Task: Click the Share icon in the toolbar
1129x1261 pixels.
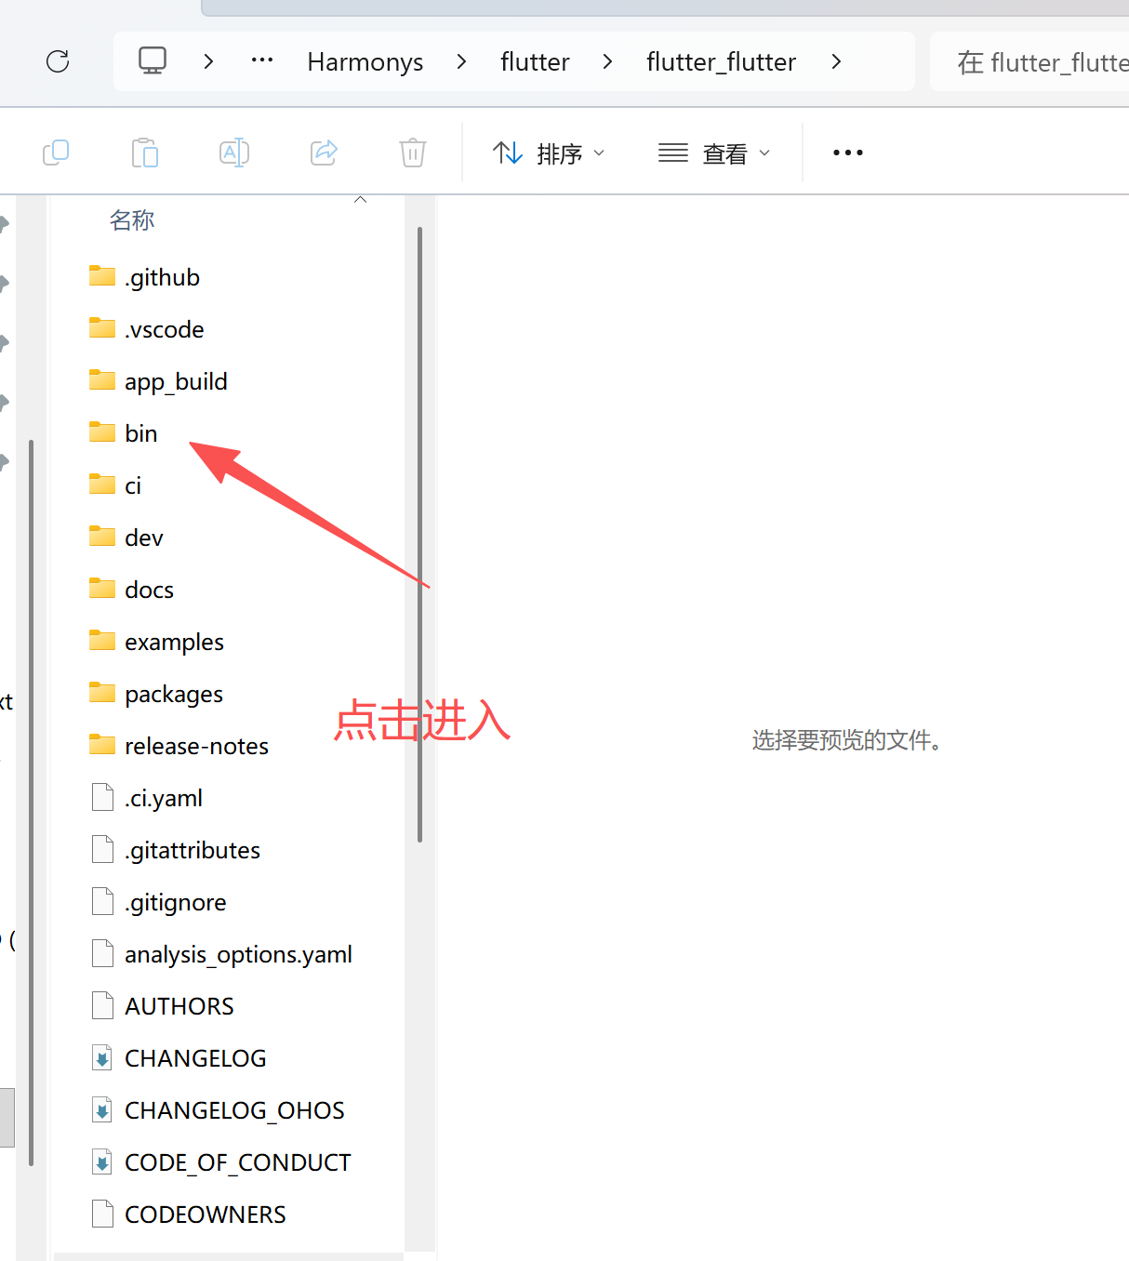Action: (x=323, y=152)
